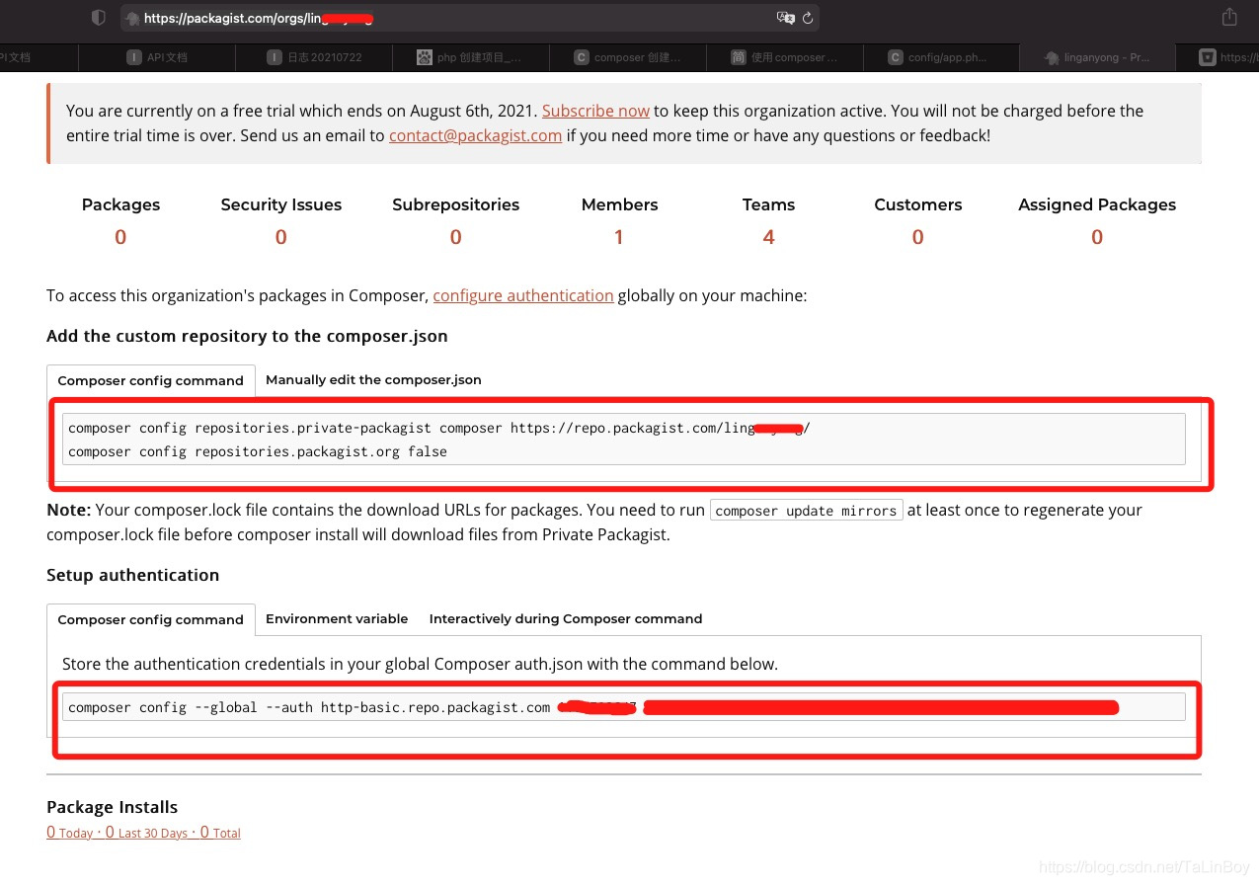Screen dimensions: 1259x885
Task: Click the repository composer config command box
Action: tap(624, 439)
